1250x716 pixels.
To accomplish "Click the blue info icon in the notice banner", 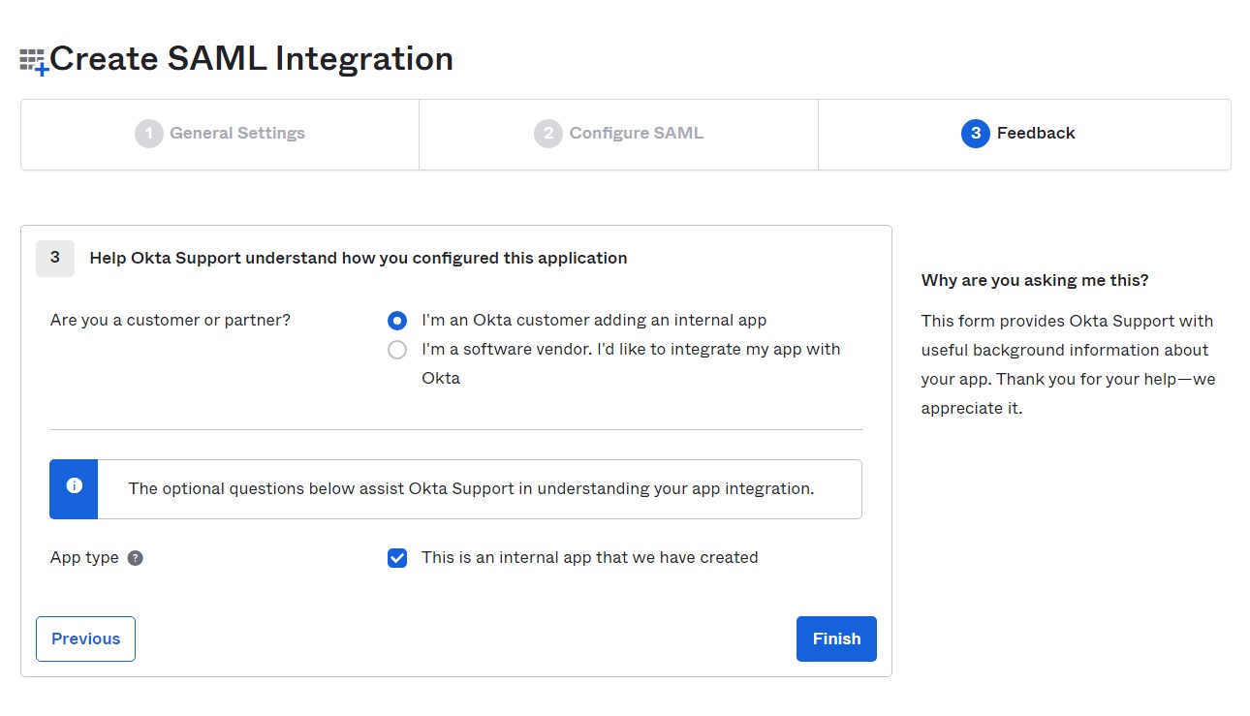I will (x=74, y=486).
